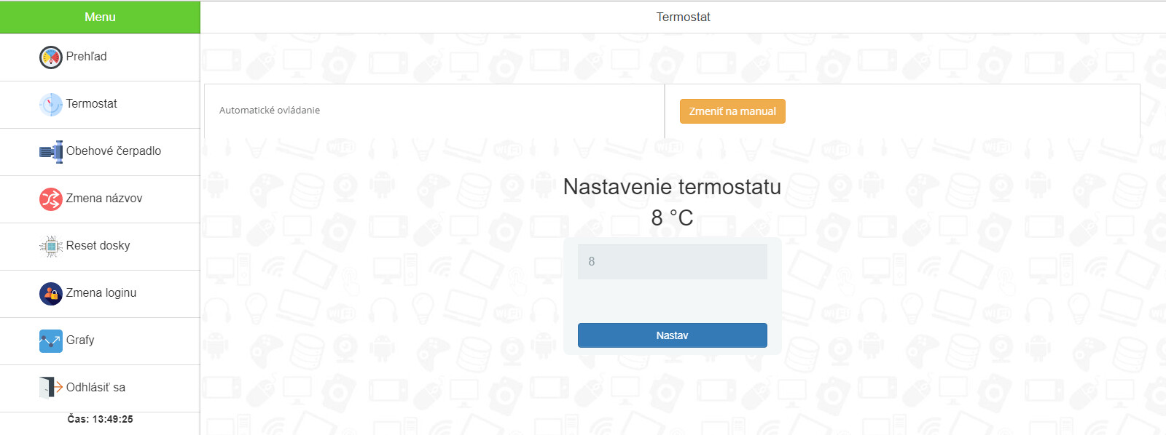Click the Prehľad gauge icon
Screen dimensions: 1166x435
coord(51,57)
